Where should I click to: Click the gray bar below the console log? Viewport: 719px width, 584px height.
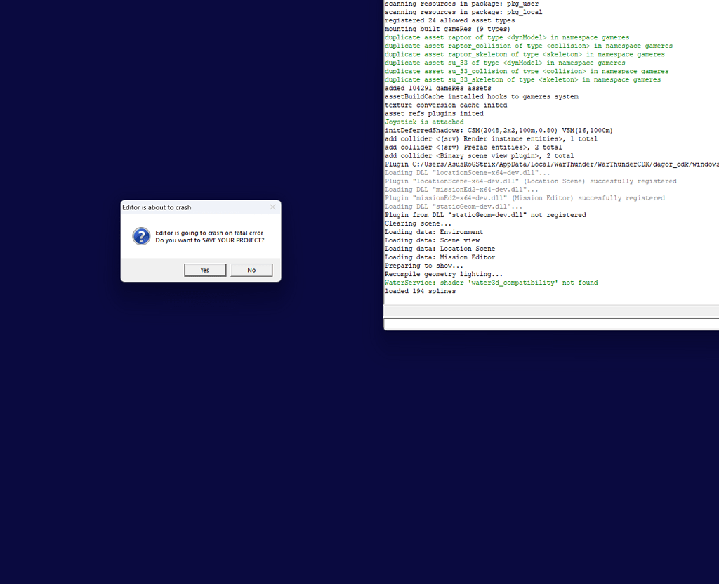coord(551,311)
